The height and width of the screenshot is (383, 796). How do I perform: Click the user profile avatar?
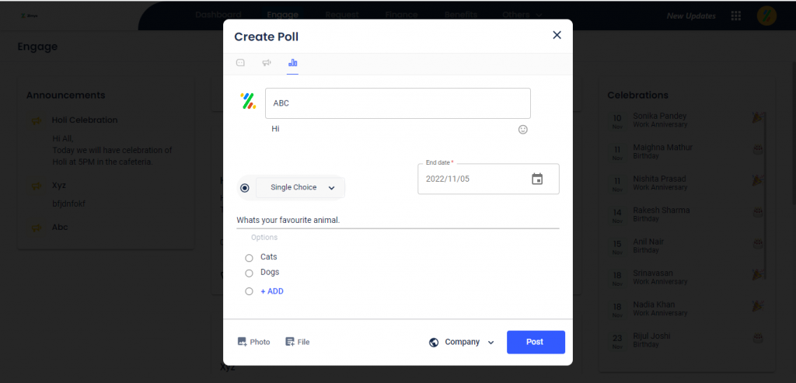tap(766, 16)
